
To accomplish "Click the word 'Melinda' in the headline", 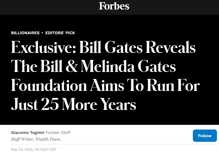I will click(x=108, y=66).
